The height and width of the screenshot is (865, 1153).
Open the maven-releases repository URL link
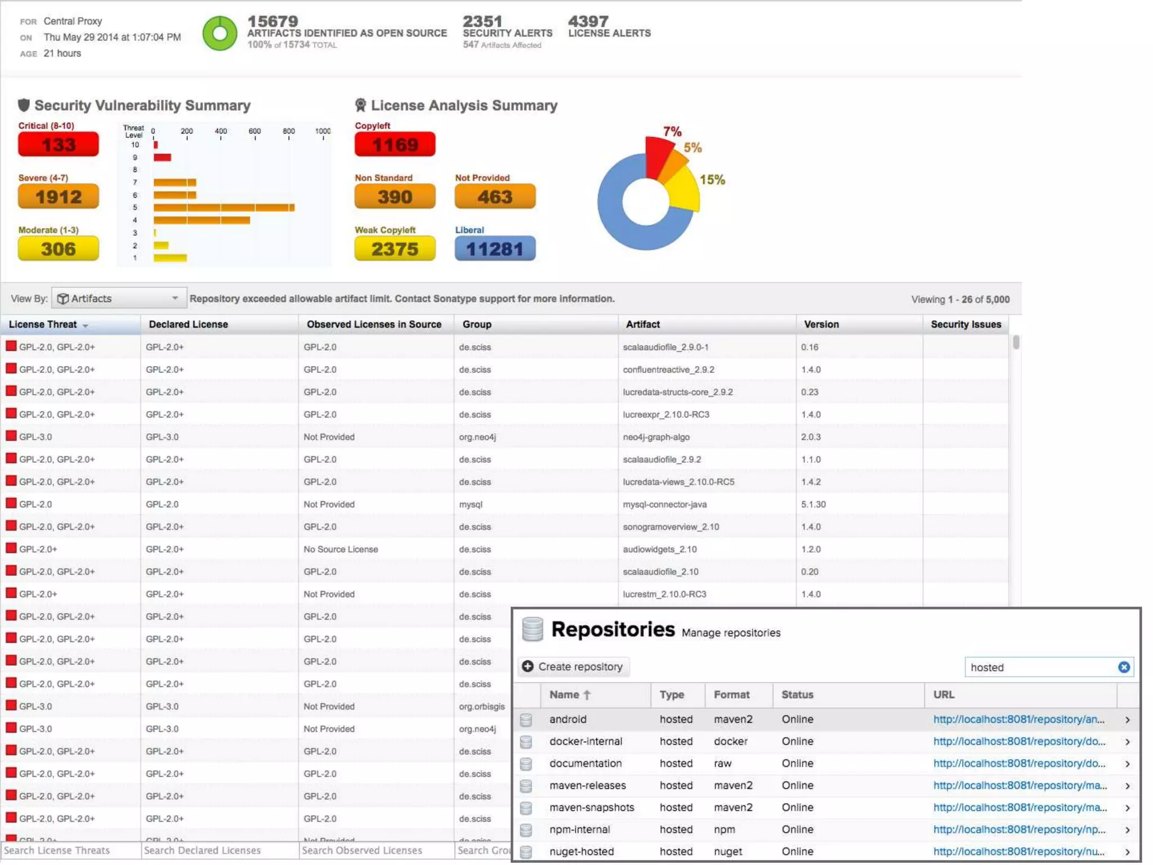(x=1020, y=786)
